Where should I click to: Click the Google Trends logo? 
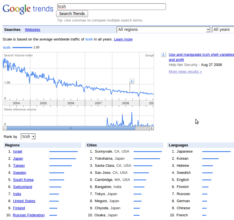[x=28, y=9]
